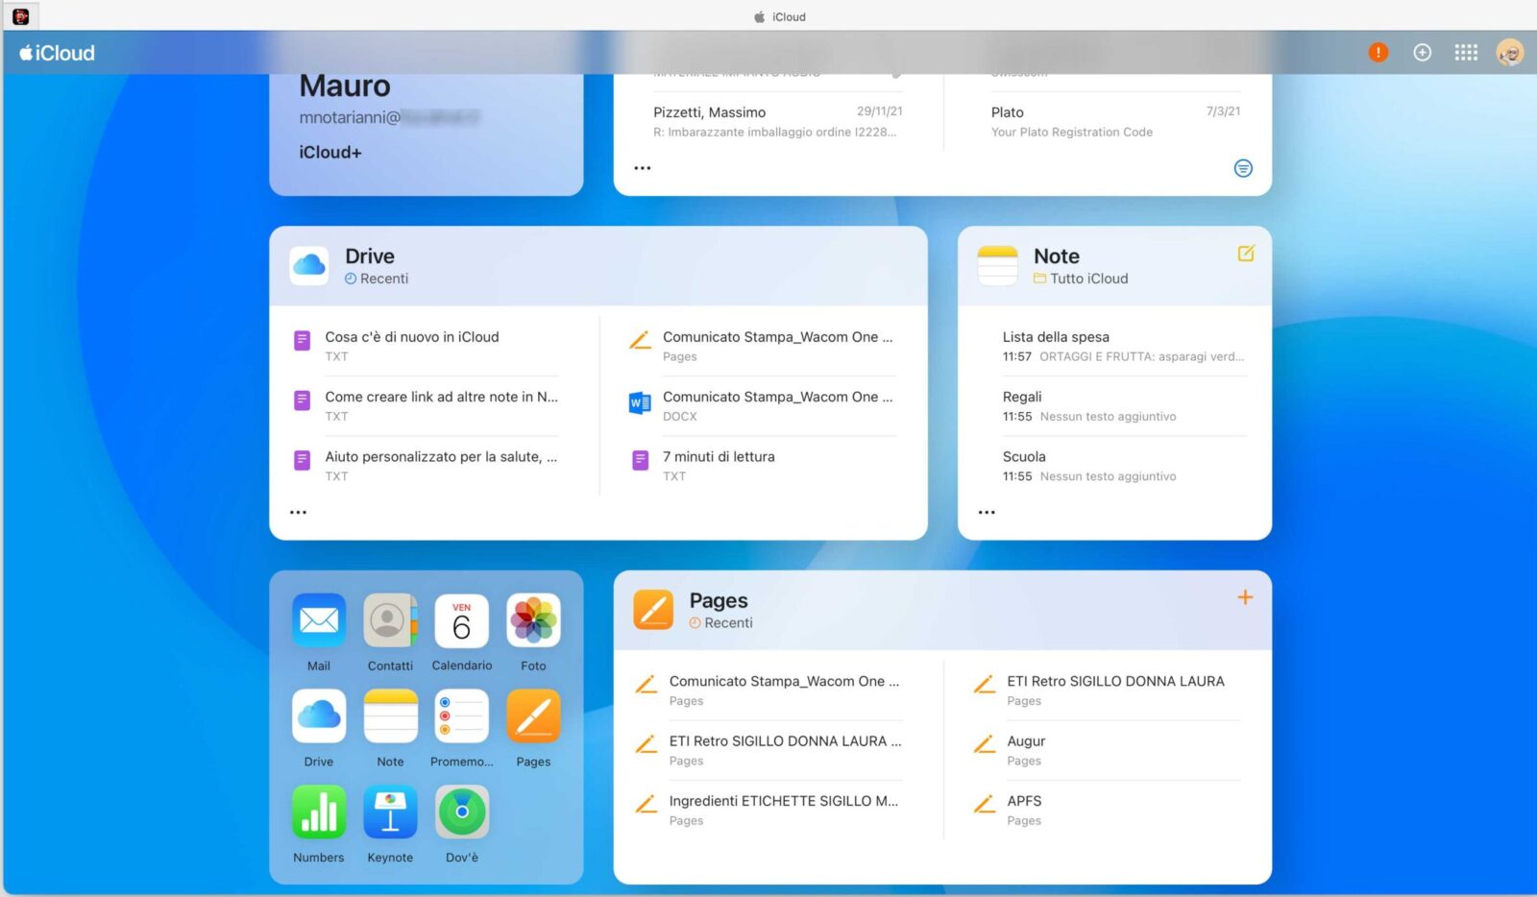
Task: Open the Note app icon in launcher
Action: 390,716
